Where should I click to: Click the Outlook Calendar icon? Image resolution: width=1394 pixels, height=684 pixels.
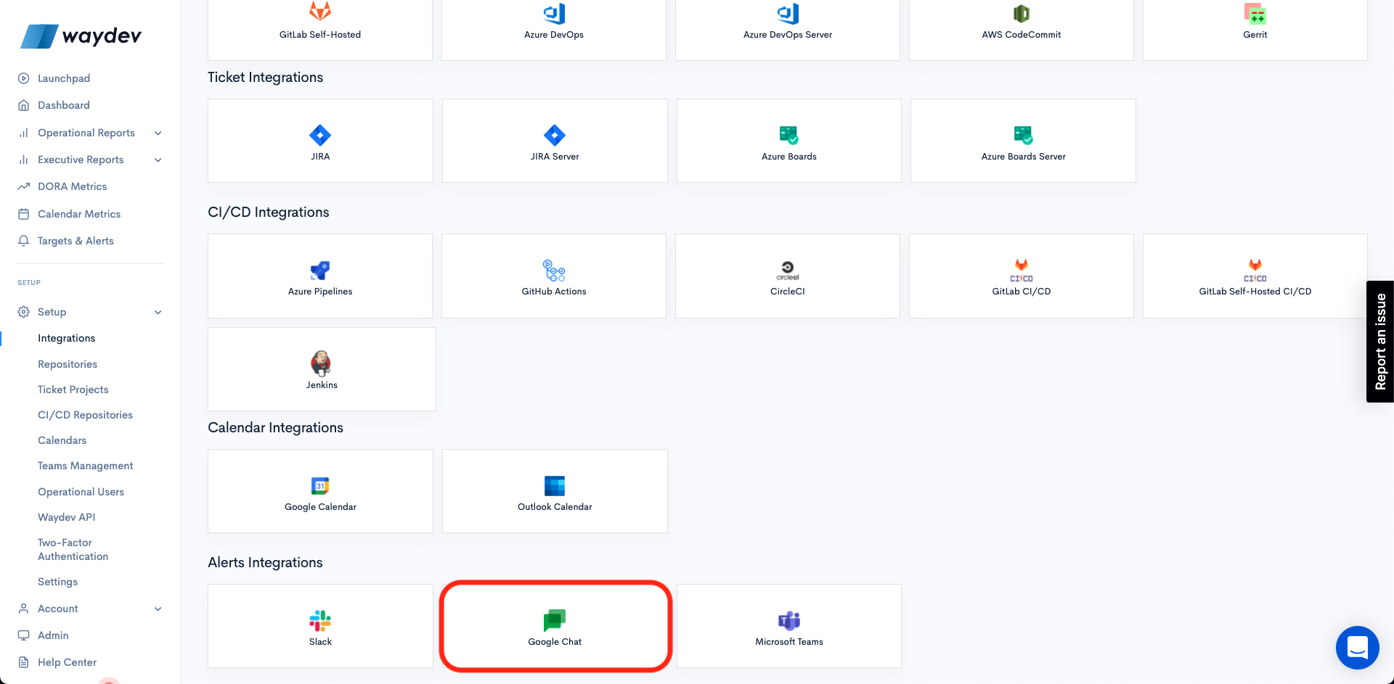[x=555, y=485]
